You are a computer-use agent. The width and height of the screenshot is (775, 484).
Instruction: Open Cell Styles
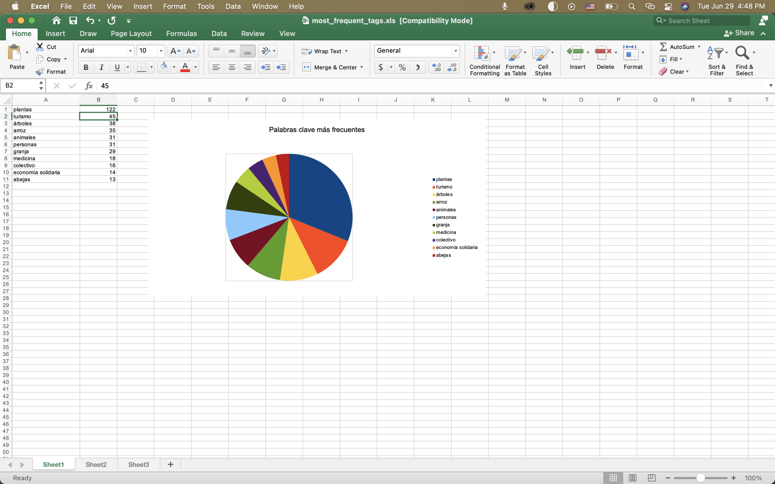pyautogui.click(x=542, y=60)
